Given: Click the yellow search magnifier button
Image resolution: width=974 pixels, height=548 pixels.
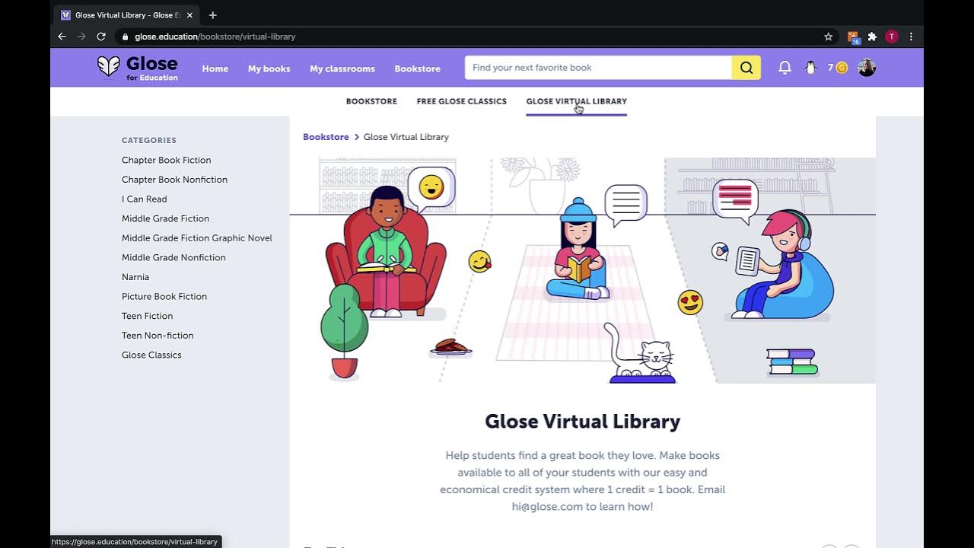Looking at the screenshot, I should point(746,68).
